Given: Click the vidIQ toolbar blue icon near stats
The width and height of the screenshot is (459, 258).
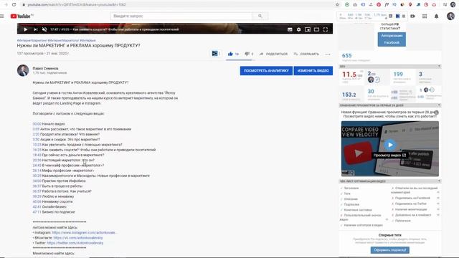Looking at the screenshot, I should (x=397, y=16).
